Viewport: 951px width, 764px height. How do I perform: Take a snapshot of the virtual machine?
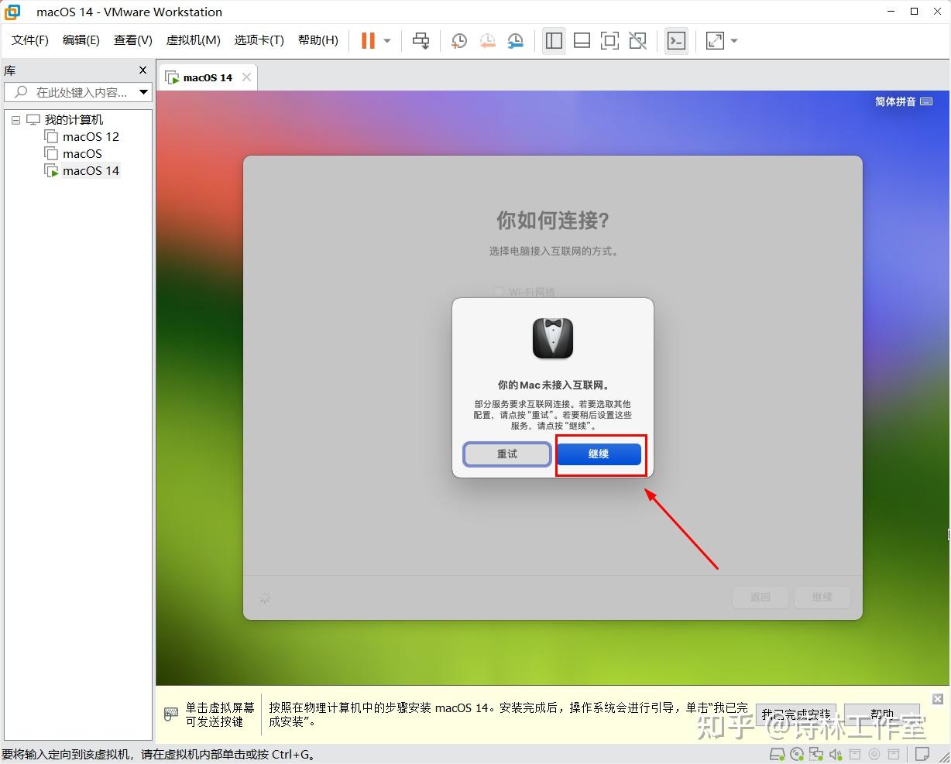coord(458,40)
